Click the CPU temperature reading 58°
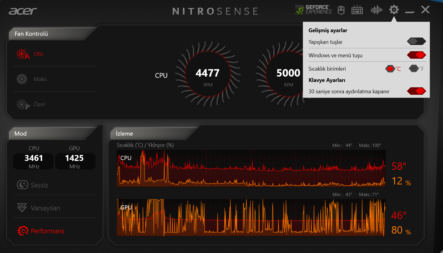The image size is (443, 253). (x=399, y=166)
